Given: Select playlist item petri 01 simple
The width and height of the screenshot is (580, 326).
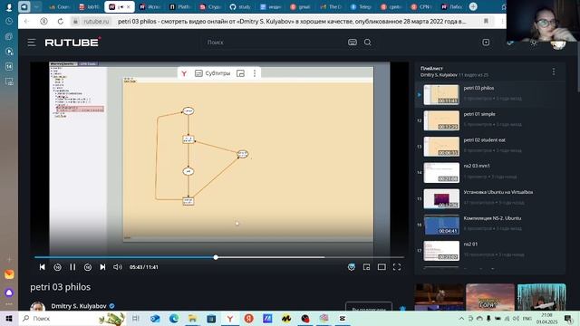Looking at the screenshot, I should point(490,120).
